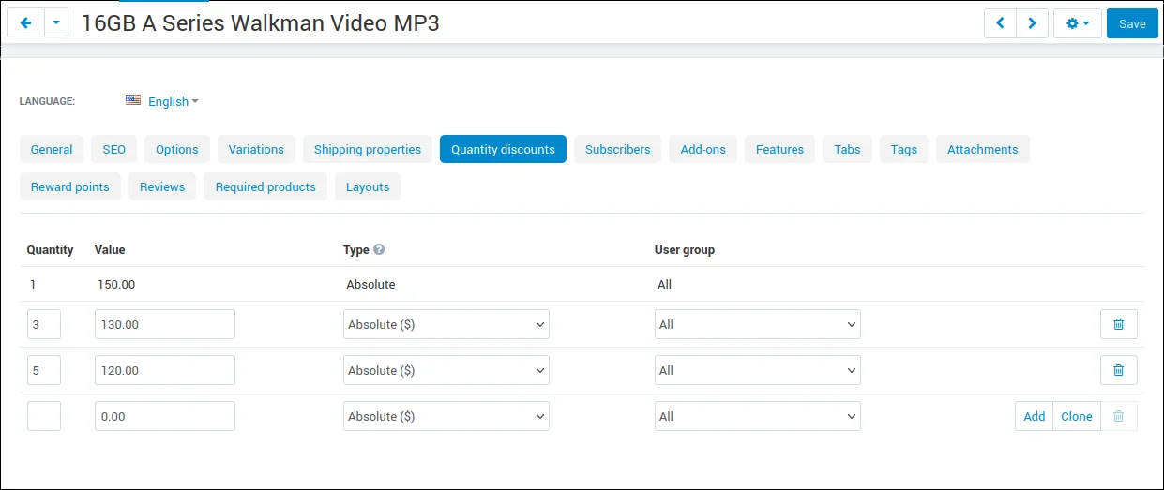This screenshot has height=490, width=1164.
Task: Switch to the Shipping properties tab
Action: 368,149
